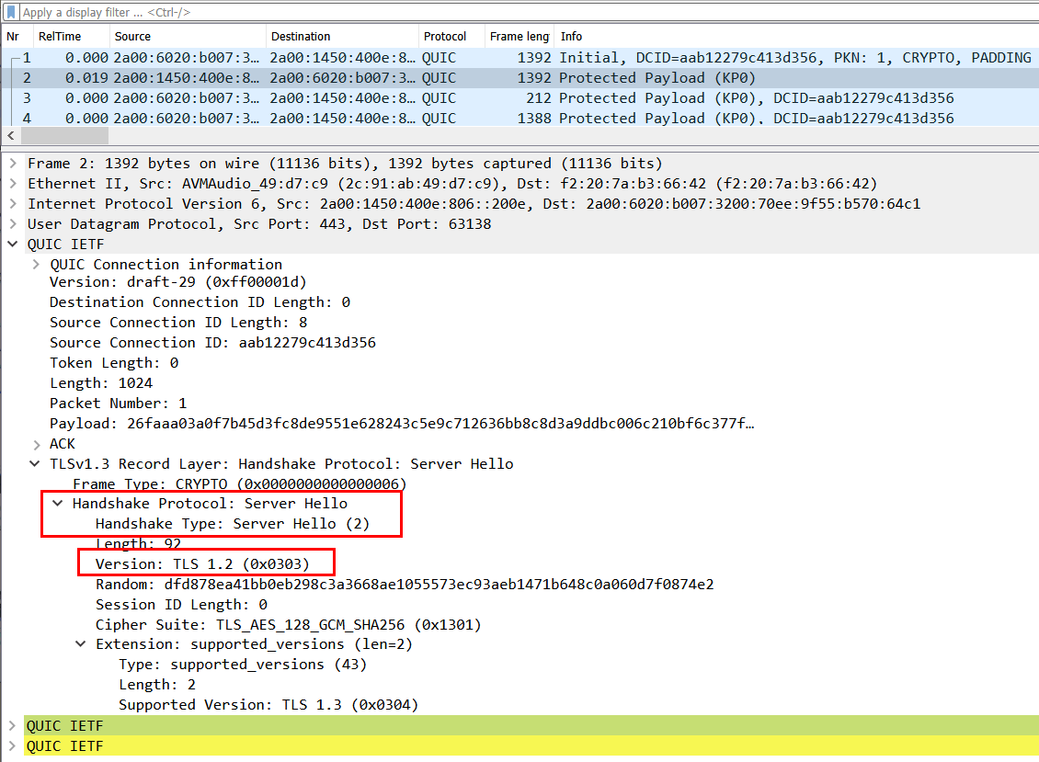The image size is (1039, 762).
Task: Select Version TLS 1.2 (0x0303) field
Action: [202, 563]
